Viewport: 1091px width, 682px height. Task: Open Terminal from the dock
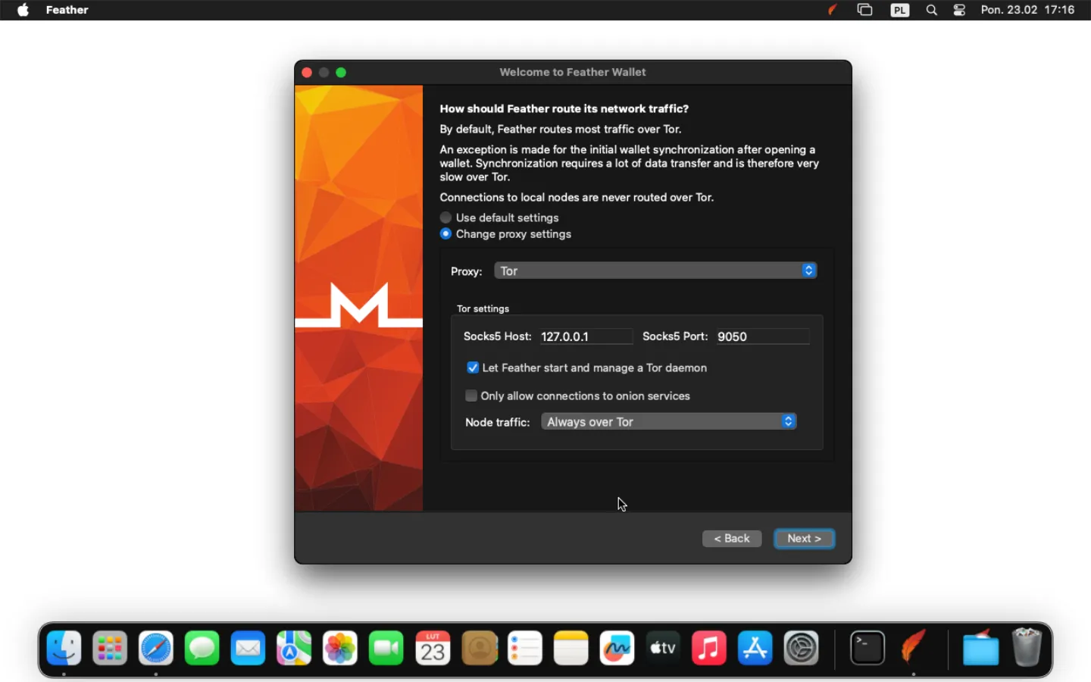click(x=868, y=649)
